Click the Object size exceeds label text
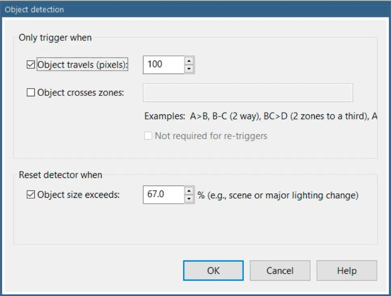Image resolution: width=391 pixels, height=296 pixels. point(79,195)
